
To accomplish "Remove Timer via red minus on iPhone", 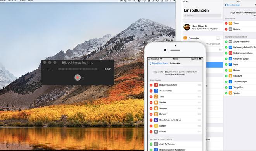I will pyautogui.click(x=151, y=97).
